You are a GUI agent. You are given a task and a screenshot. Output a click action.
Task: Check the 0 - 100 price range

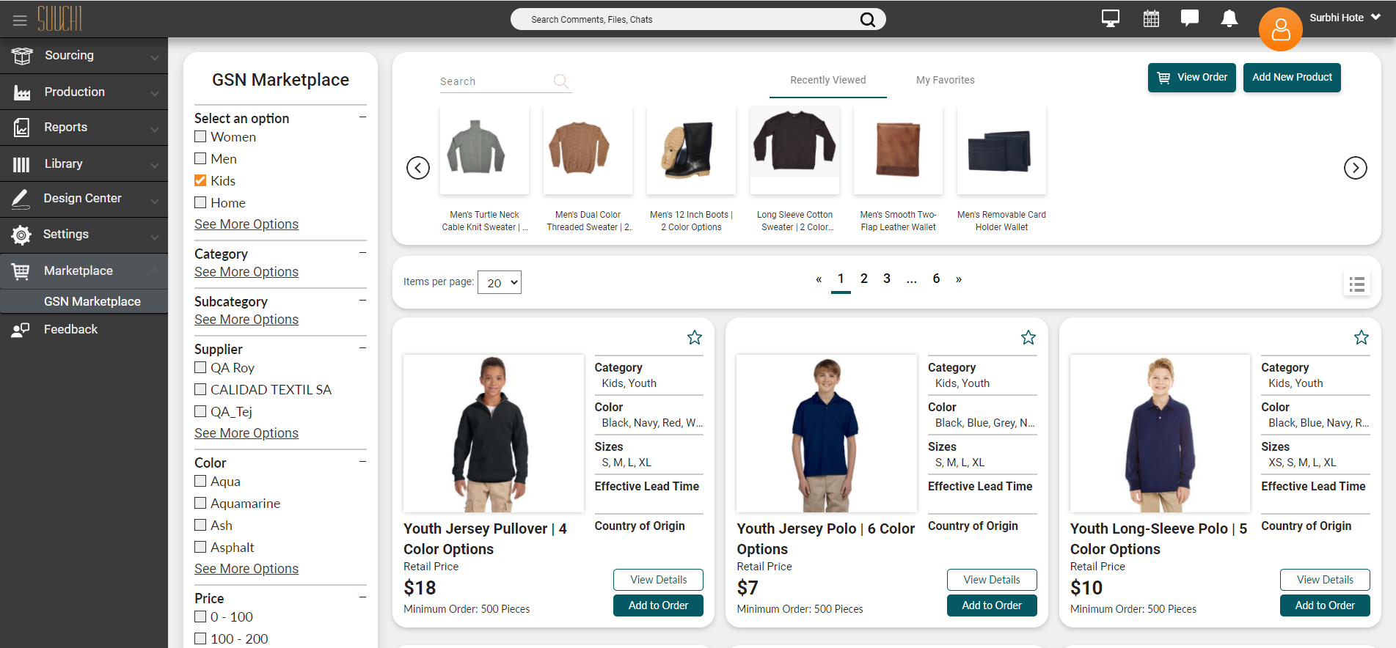click(200, 616)
